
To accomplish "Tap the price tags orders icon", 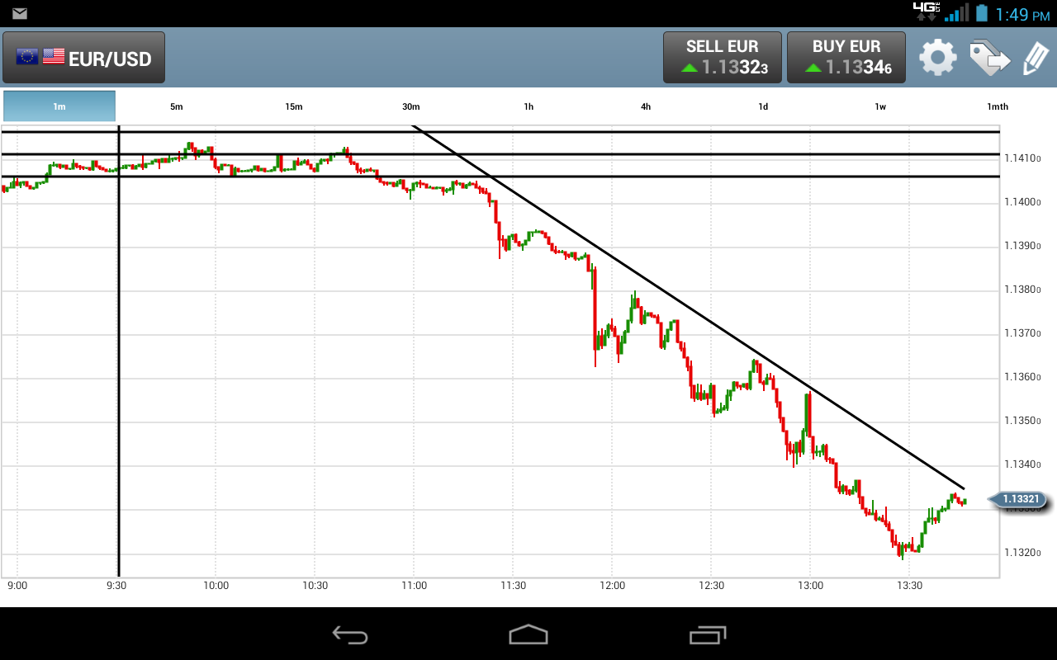I will (989, 58).
